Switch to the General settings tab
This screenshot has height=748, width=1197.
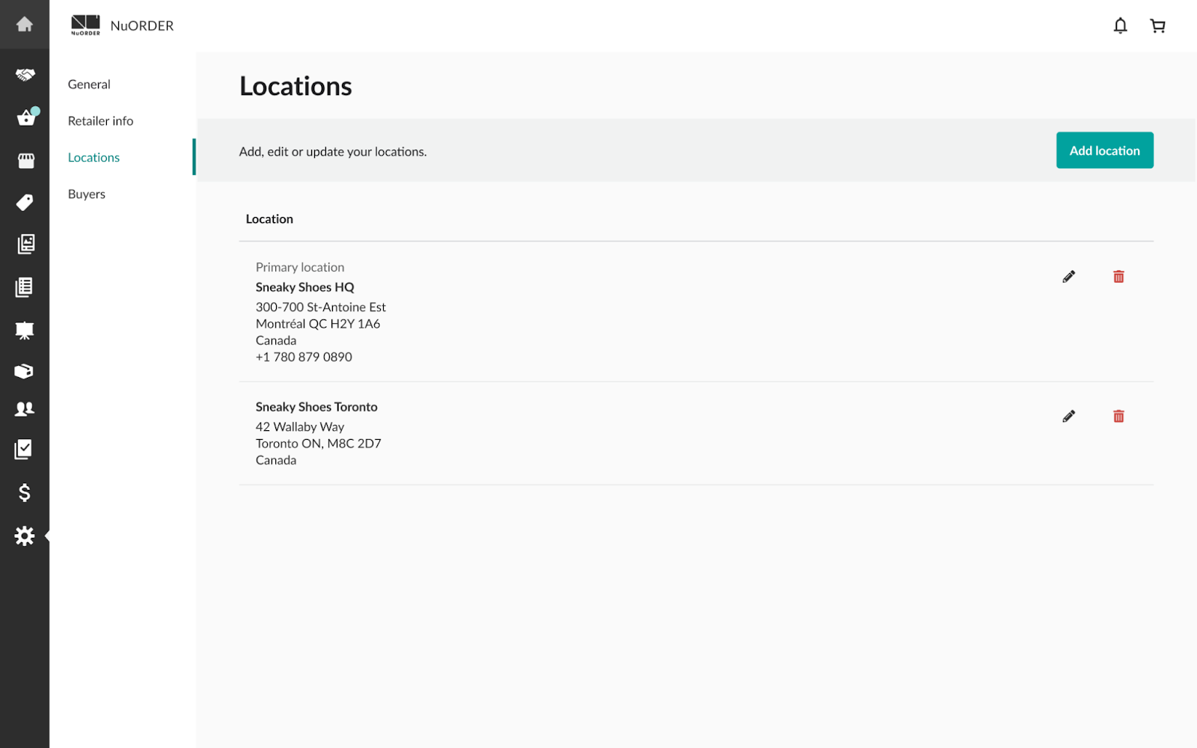click(x=89, y=85)
